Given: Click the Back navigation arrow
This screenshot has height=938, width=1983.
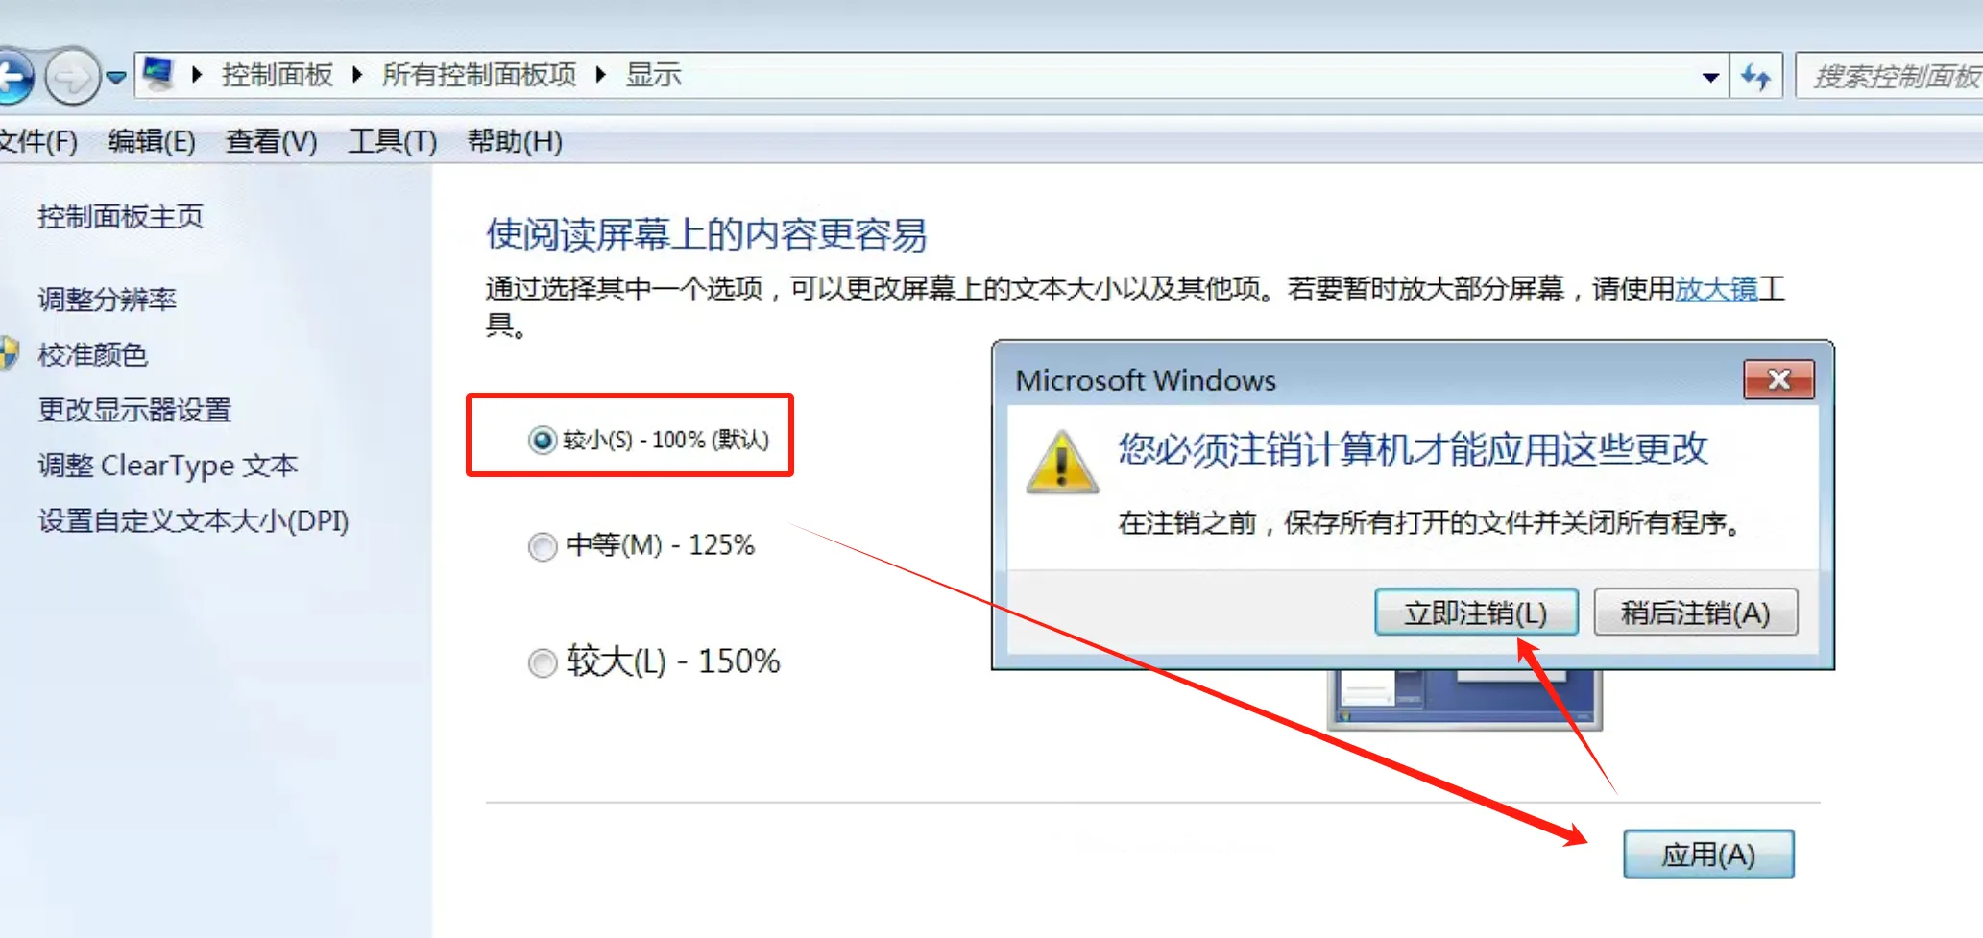Looking at the screenshot, I should (13, 76).
